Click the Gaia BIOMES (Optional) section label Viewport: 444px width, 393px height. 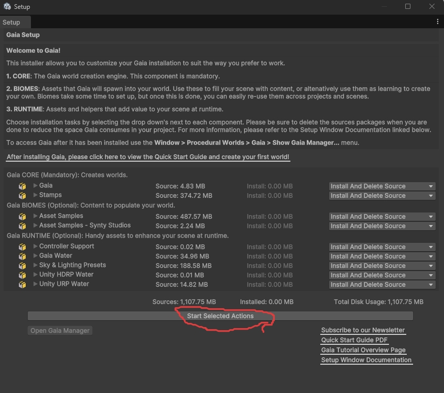point(91,205)
